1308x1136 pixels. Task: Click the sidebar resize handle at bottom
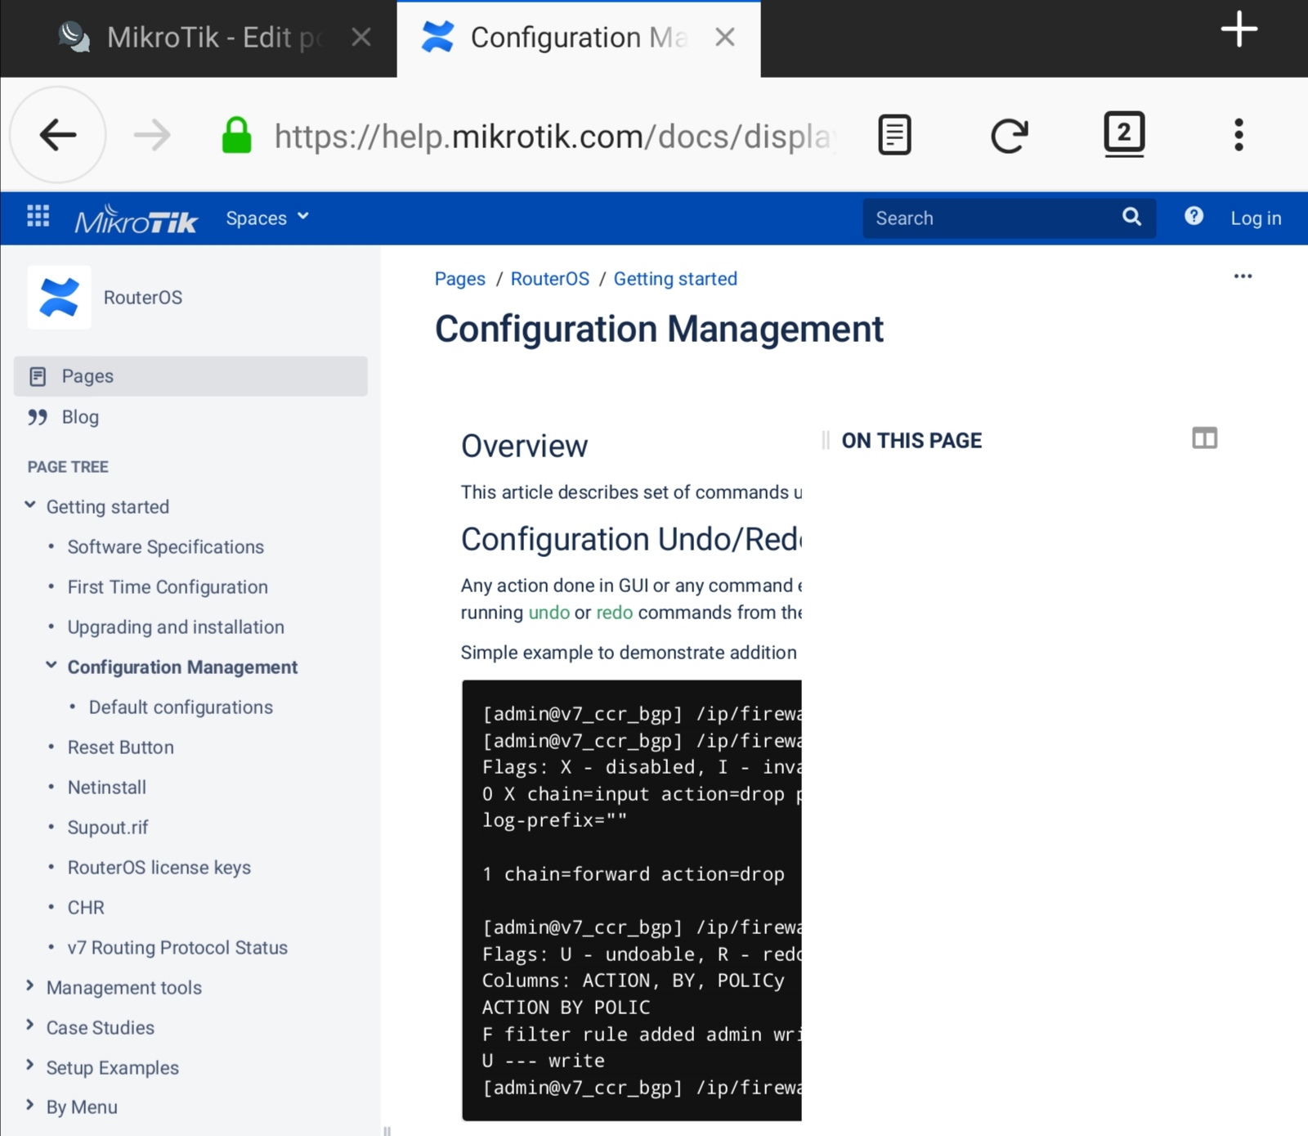[x=387, y=1131]
